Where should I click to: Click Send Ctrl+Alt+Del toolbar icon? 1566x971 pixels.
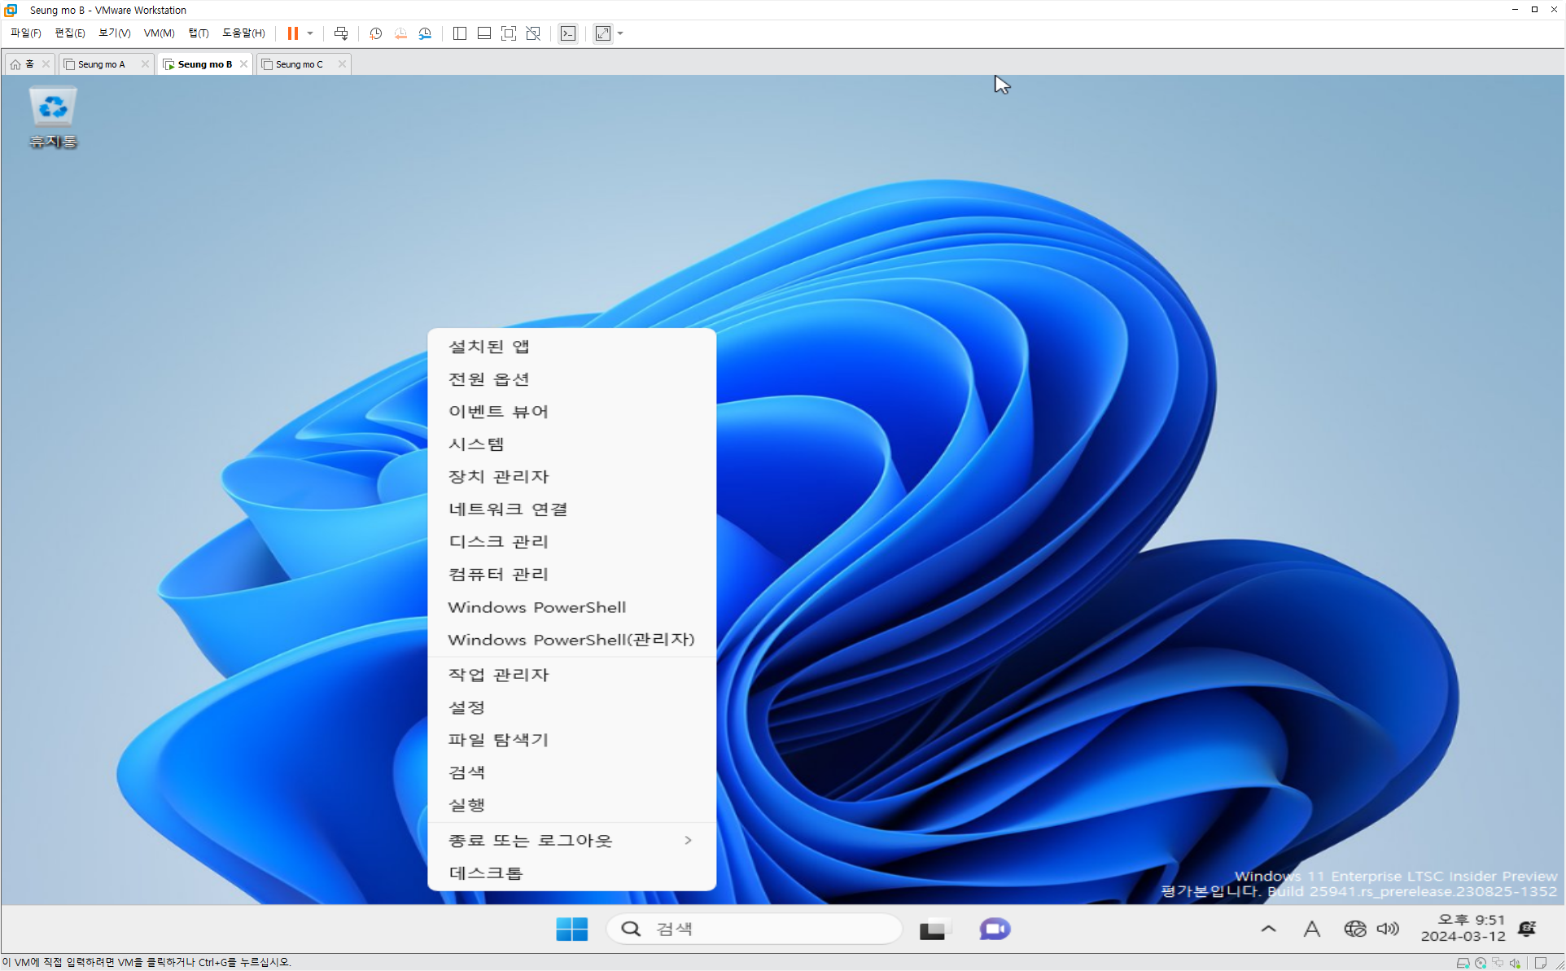(x=341, y=33)
